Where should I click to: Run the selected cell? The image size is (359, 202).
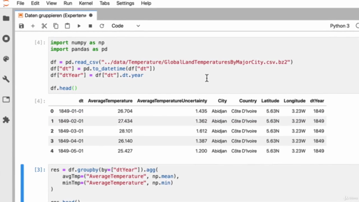point(79,26)
